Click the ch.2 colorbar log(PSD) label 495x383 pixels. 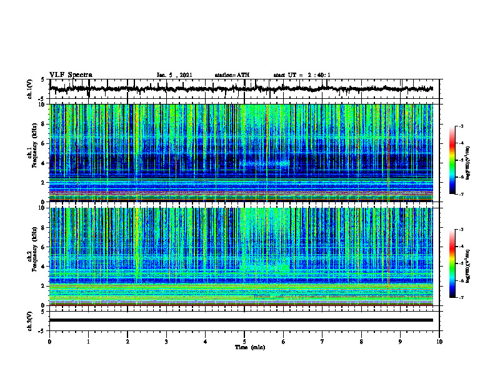point(468,265)
